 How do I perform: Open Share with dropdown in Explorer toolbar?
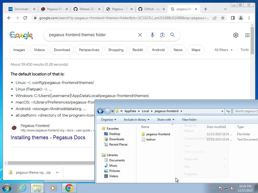point(166,120)
